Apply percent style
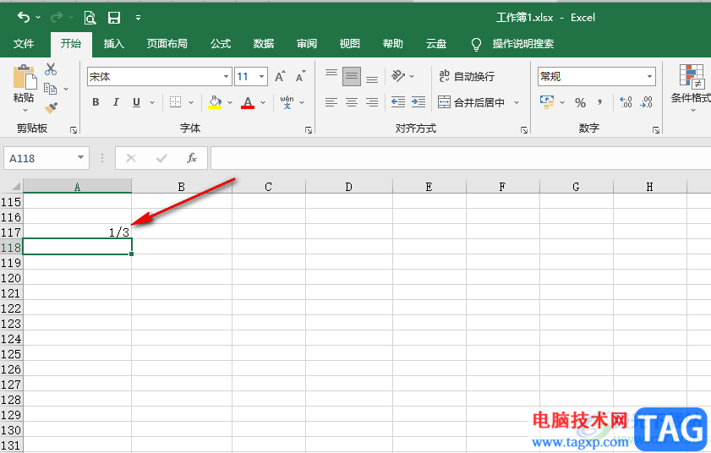The height and width of the screenshot is (453, 711). tap(581, 102)
